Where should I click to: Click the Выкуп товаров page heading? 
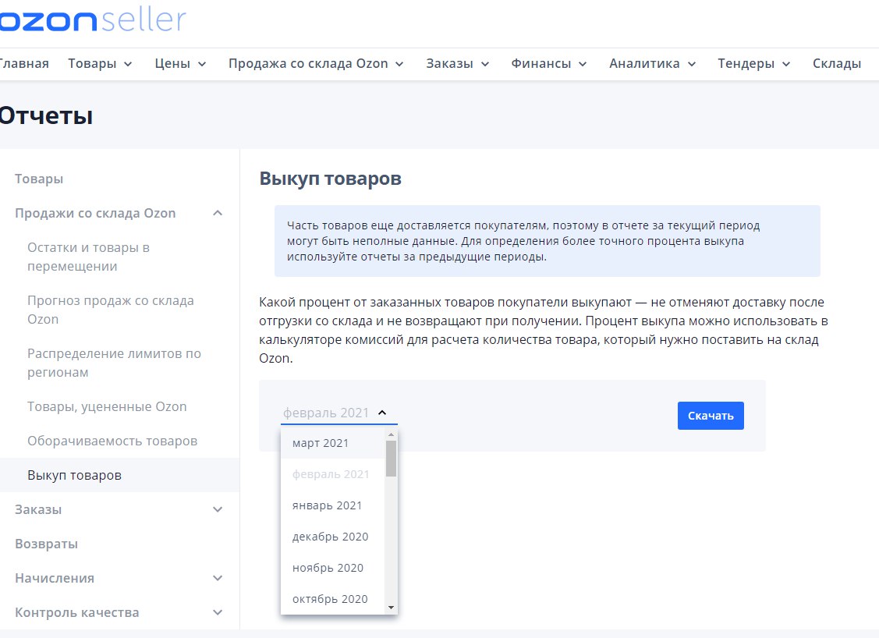coord(330,179)
